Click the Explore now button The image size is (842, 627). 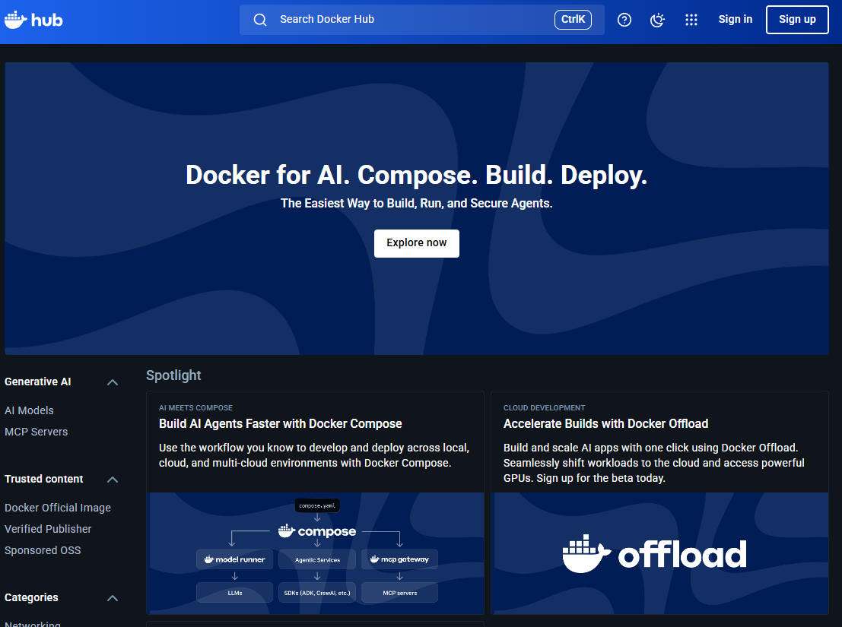click(x=417, y=243)
